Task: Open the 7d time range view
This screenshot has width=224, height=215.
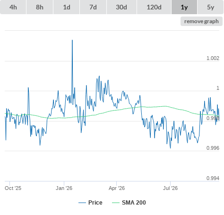Action: [x=93, y=7]
